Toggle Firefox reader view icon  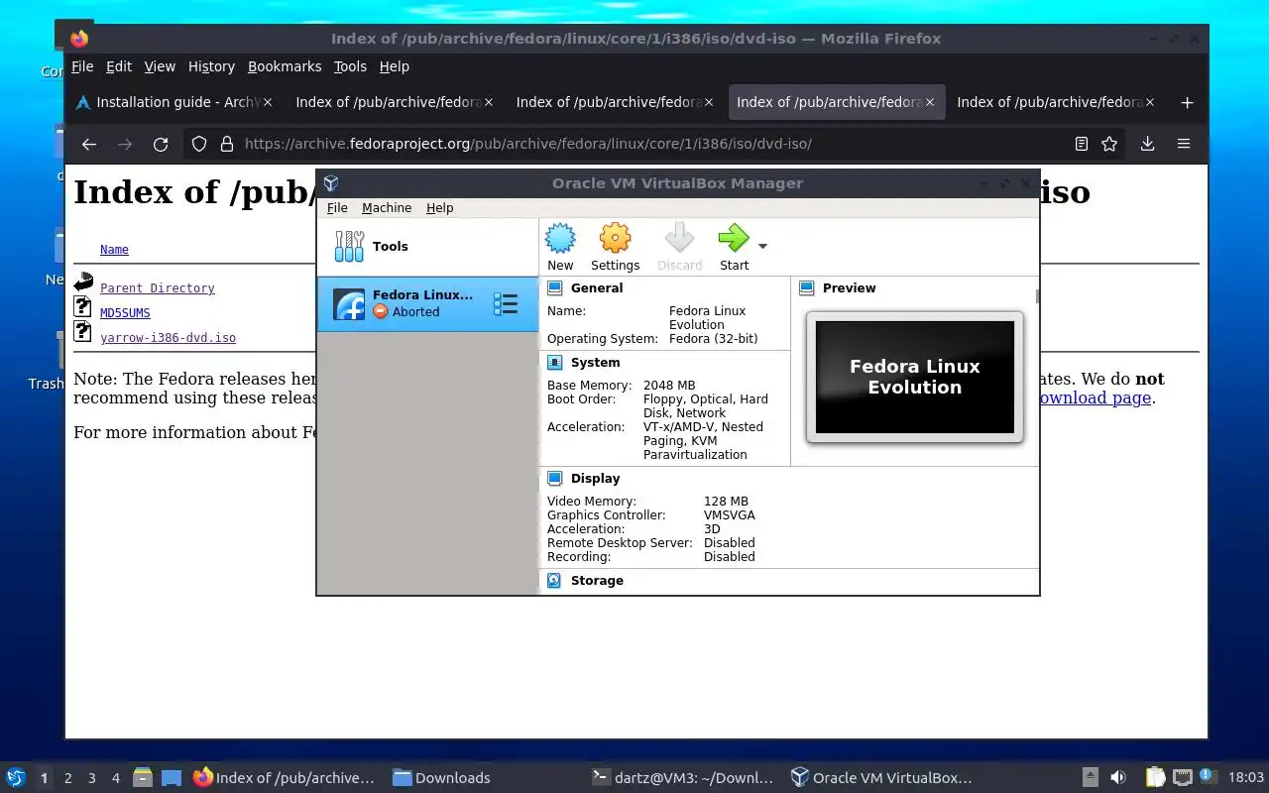click(x=1082, y=144)
